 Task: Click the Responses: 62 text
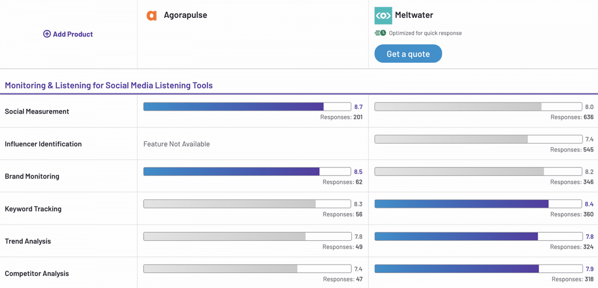pos(342,182)
